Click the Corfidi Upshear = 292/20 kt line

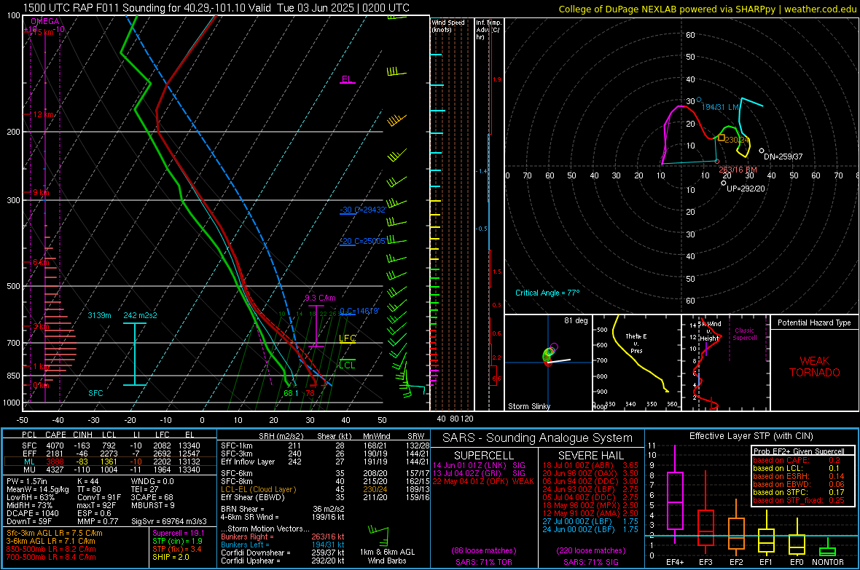point(283,561)
